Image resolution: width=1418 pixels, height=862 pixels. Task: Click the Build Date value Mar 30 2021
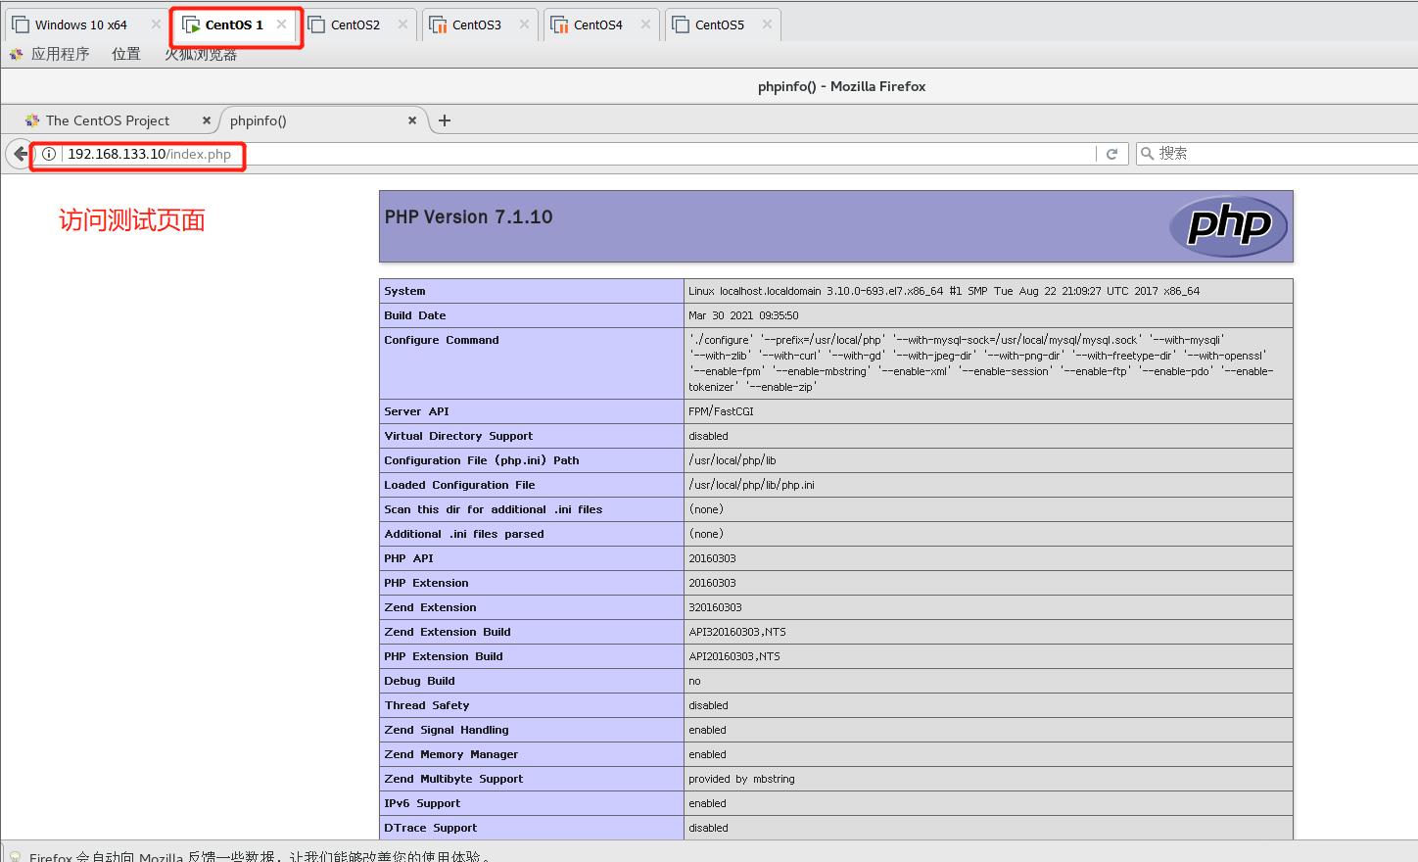pos(743,315)
